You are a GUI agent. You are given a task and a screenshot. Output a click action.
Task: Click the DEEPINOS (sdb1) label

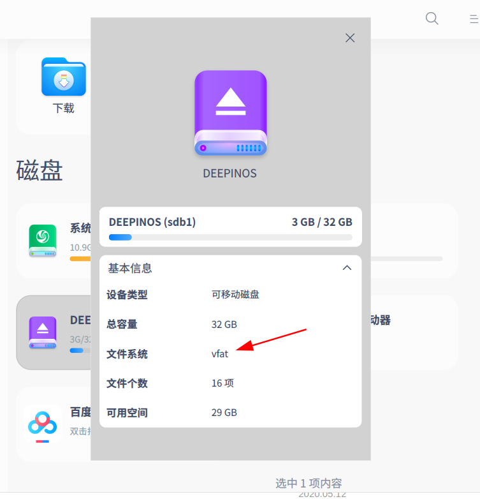[x=152, y=222]
